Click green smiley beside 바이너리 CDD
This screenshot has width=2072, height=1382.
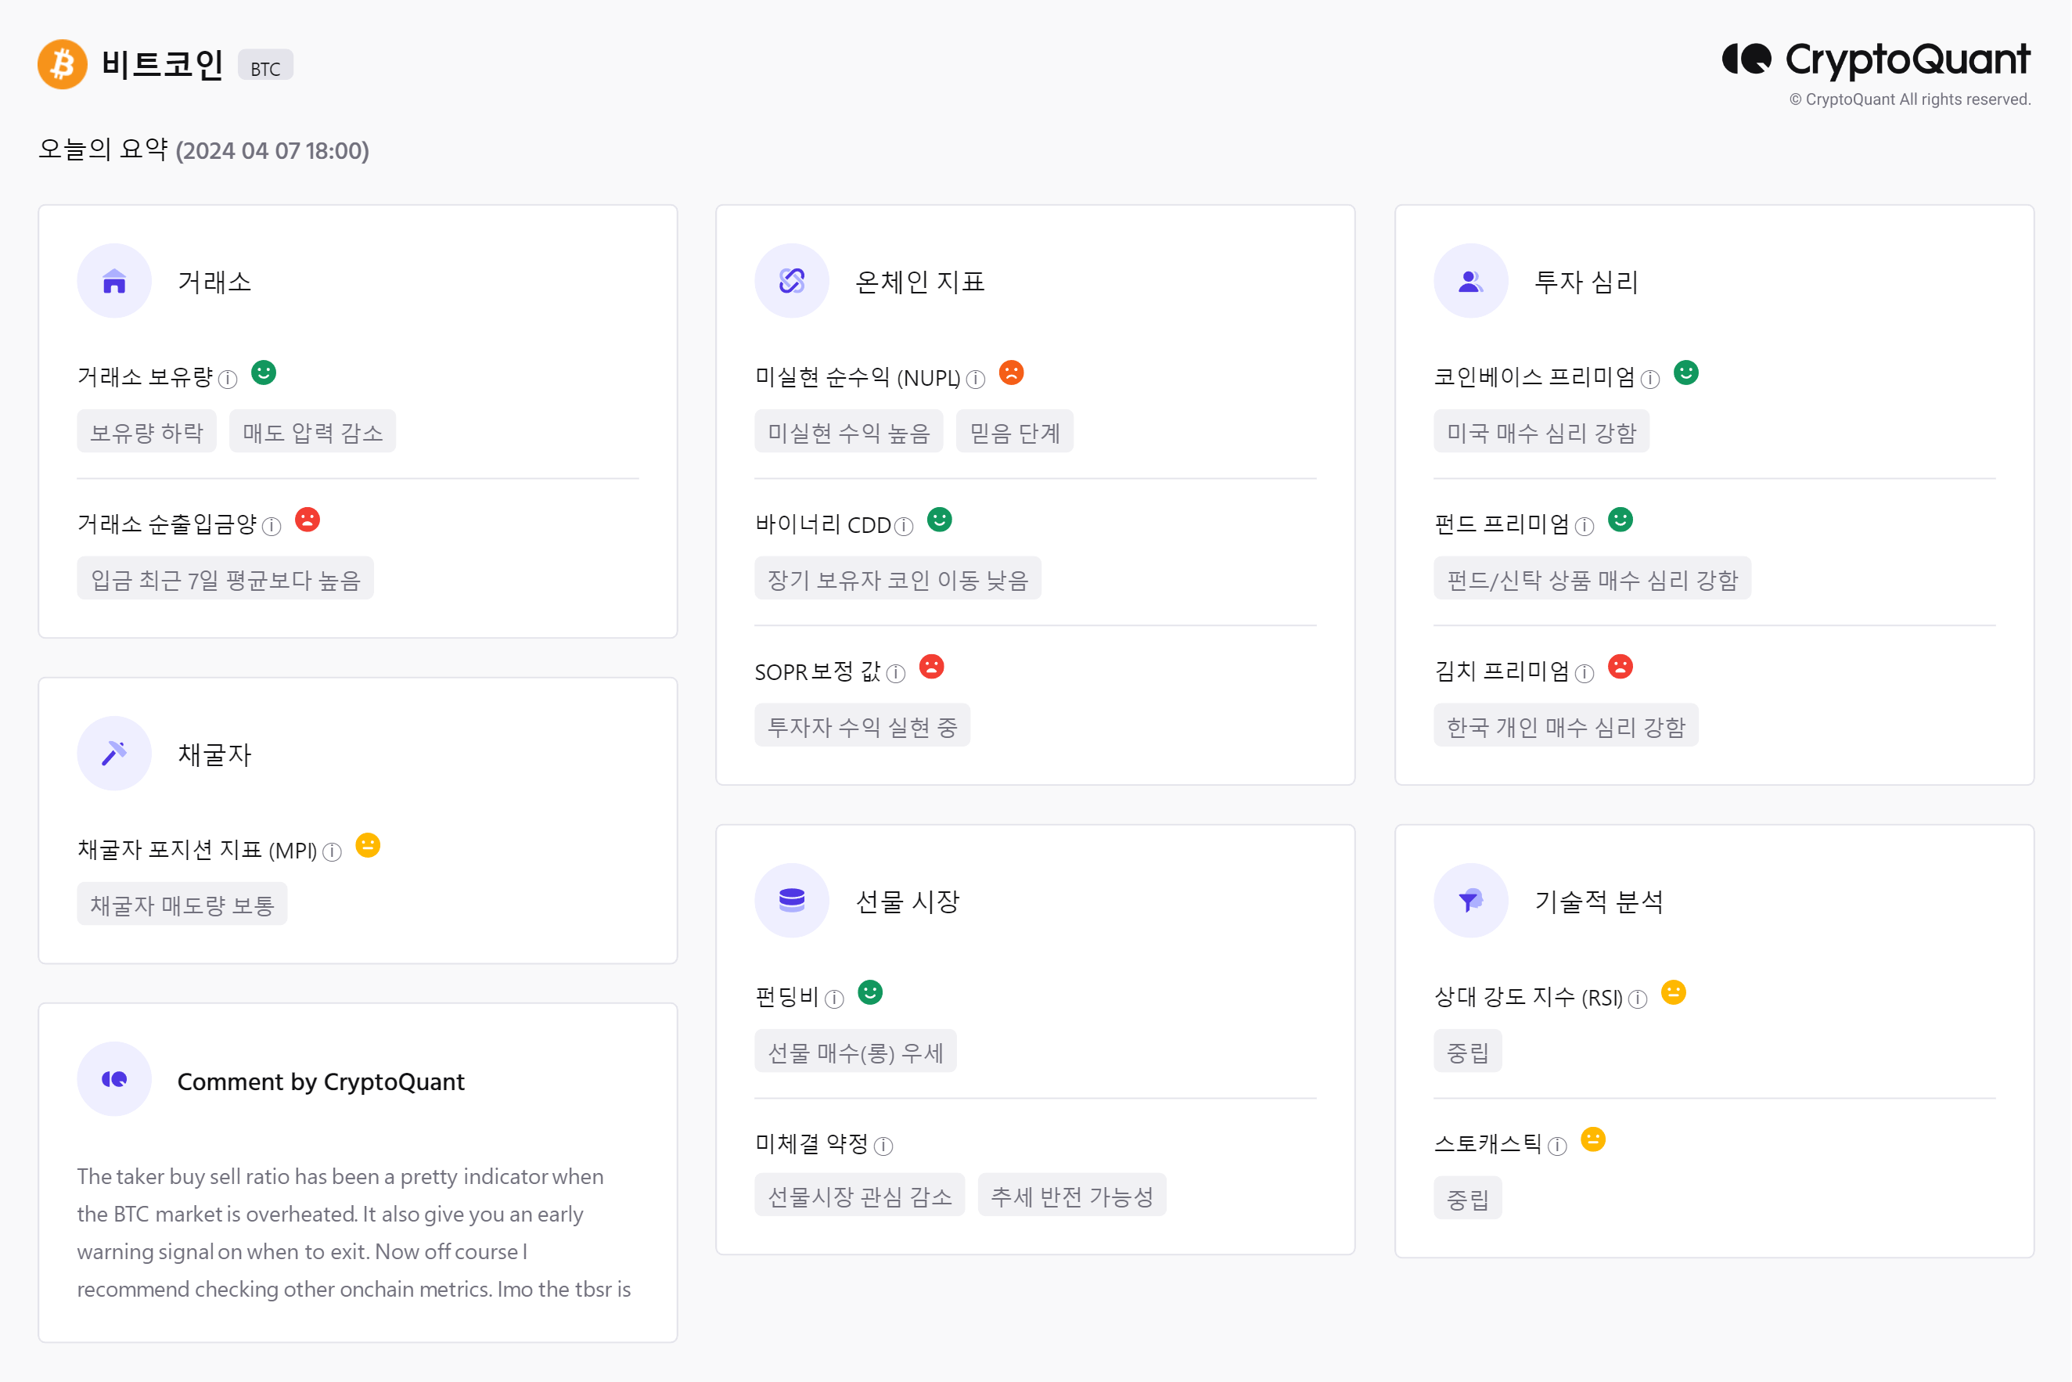coord(941,520)
